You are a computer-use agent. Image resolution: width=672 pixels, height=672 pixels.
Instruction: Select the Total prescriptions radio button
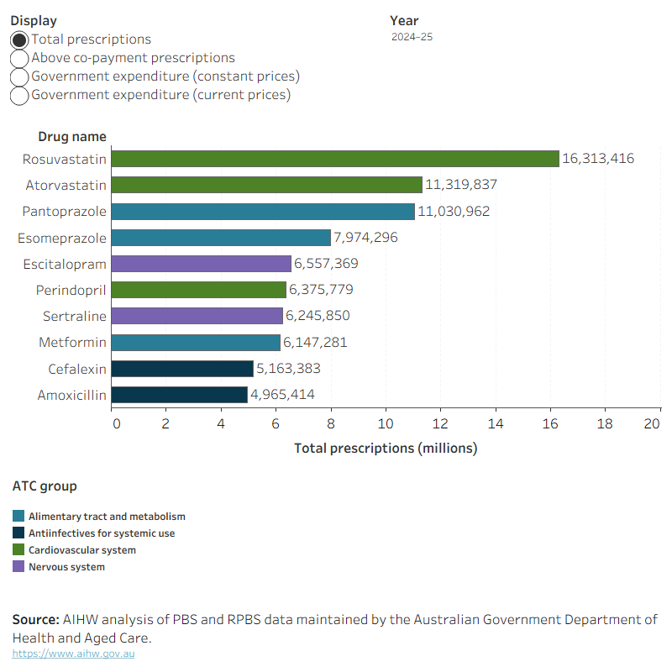19,39
